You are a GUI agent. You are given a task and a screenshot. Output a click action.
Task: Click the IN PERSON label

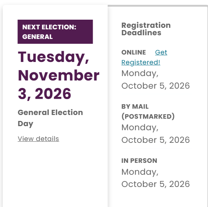point(139,161)
